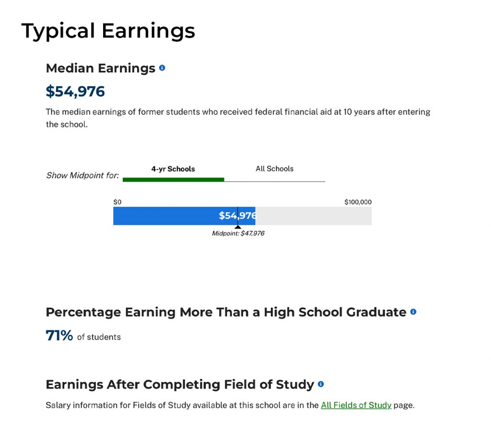Image resolution: width=491 pixels, height=446 pixels.
Task: Open info icon for Earnings After Completing Field of Study
Action: click(320, 384)
